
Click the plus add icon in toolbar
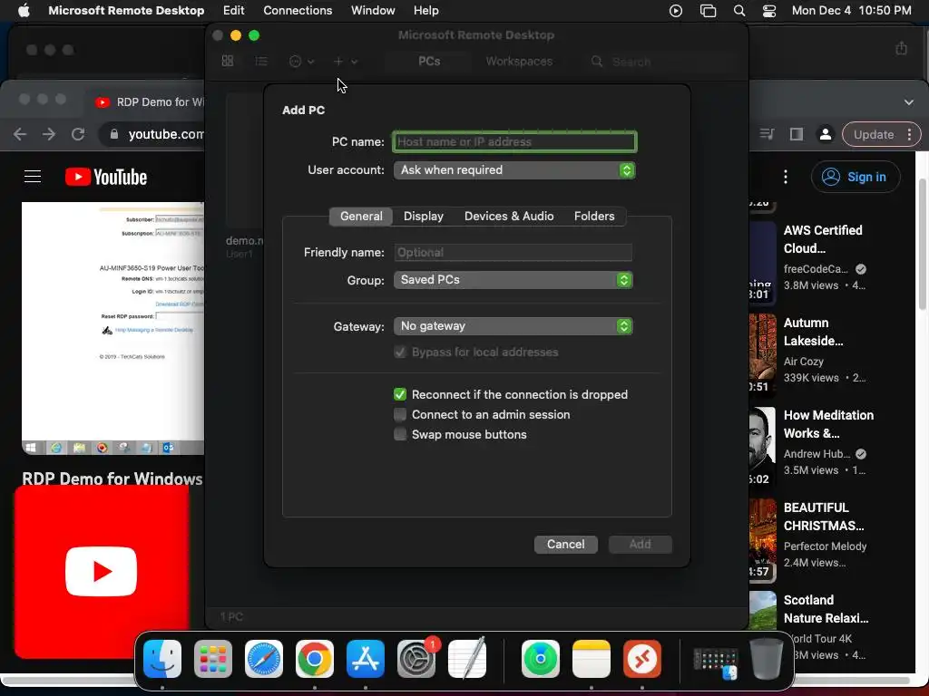point(337,61)
